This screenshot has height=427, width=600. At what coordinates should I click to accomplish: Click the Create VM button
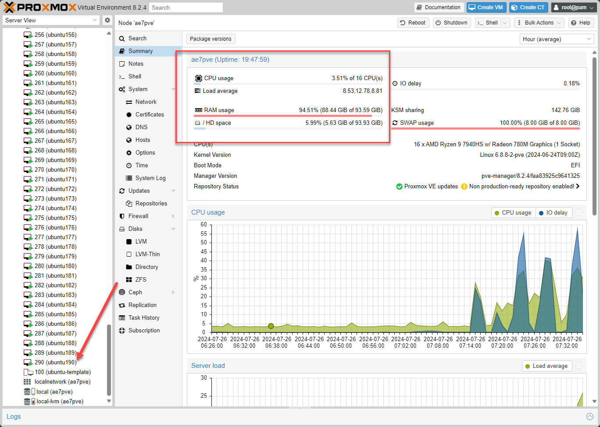[486, 7]
